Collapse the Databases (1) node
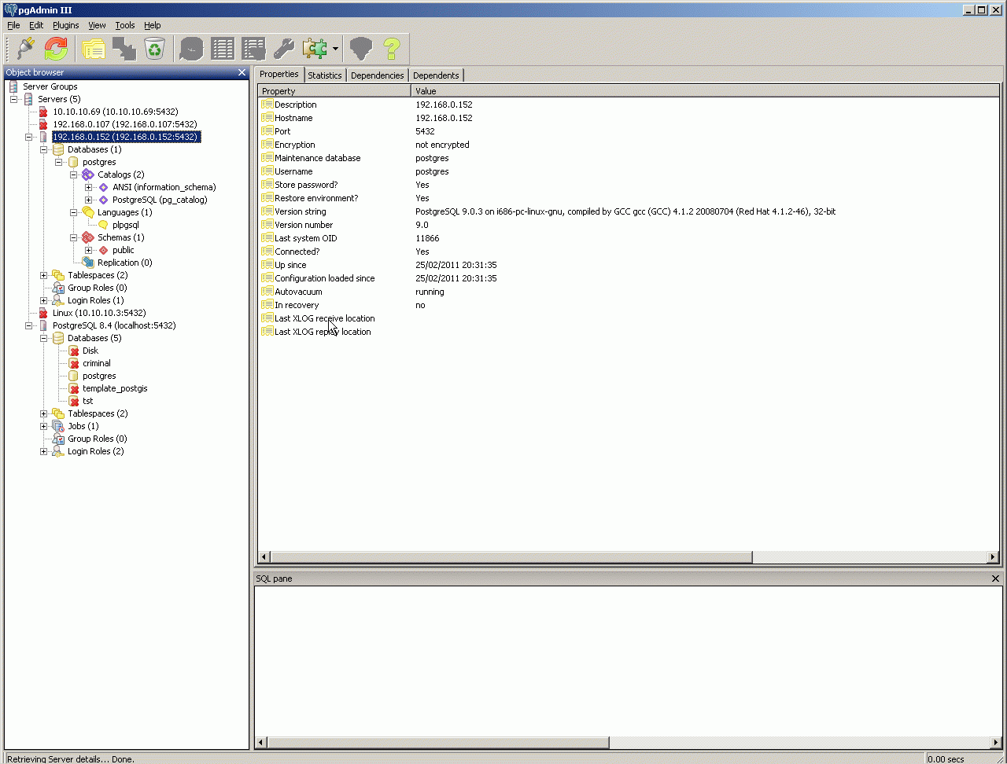The image size is (1007, 764). pos(44,149)
